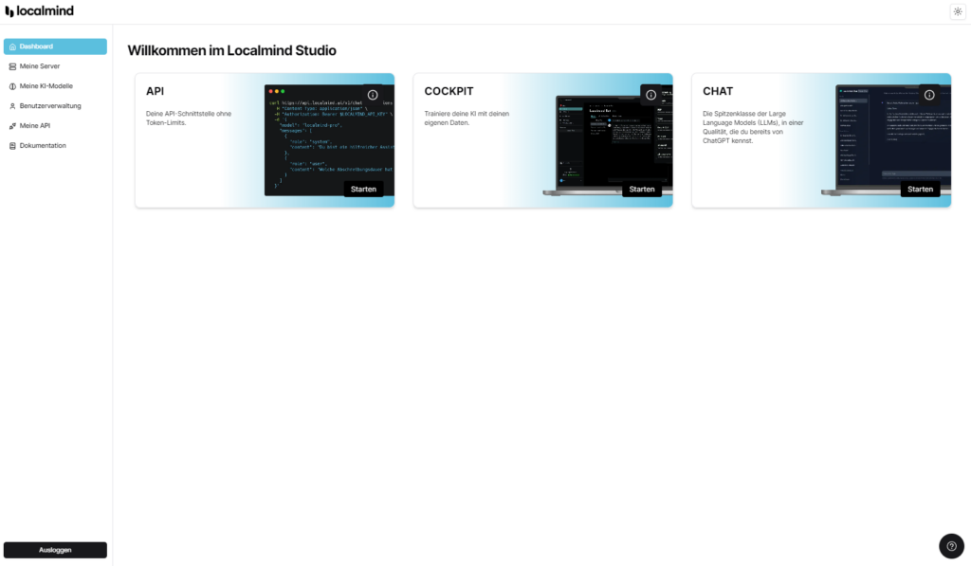Start the CHAT card

(920, 189)
